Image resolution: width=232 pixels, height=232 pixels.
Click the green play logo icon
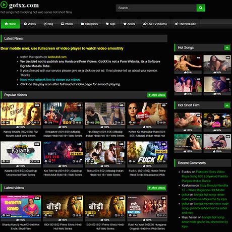pyautogui.click(x=4, y=5)
